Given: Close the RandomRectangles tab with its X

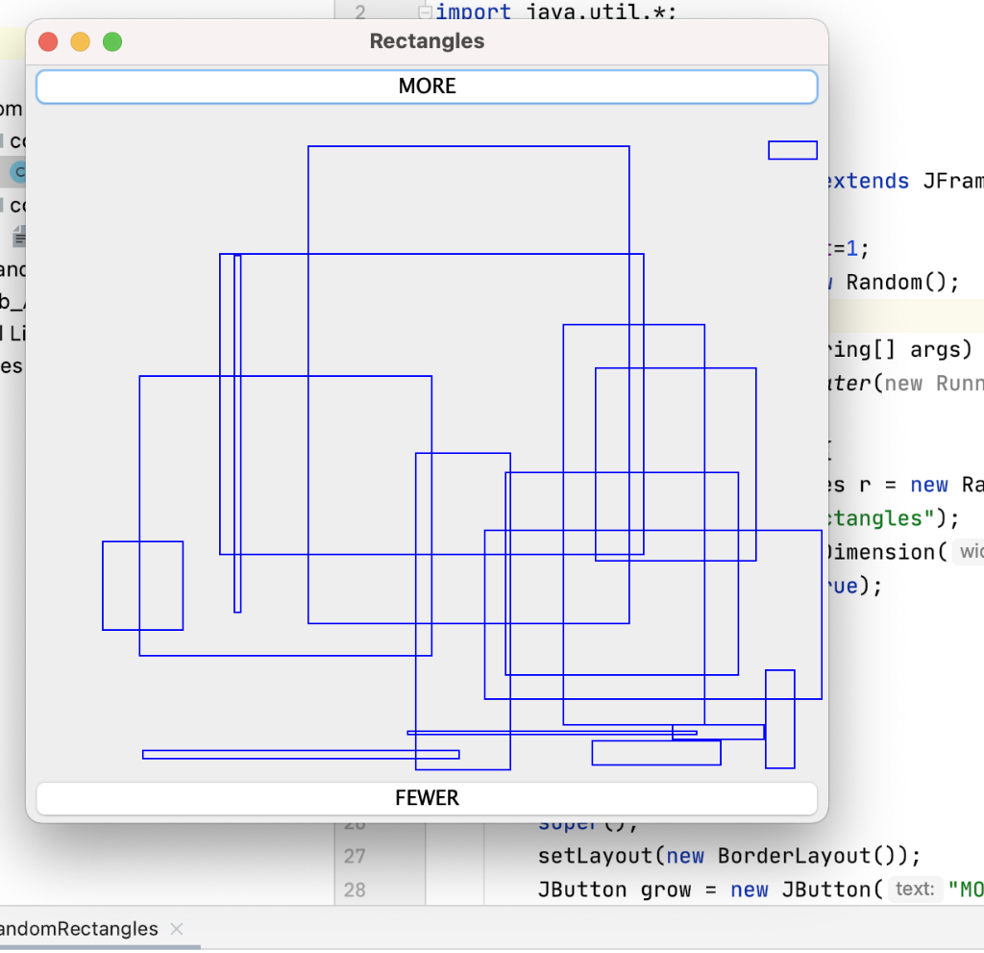Looking at the screenshot, I should click(x=176, y=929).
